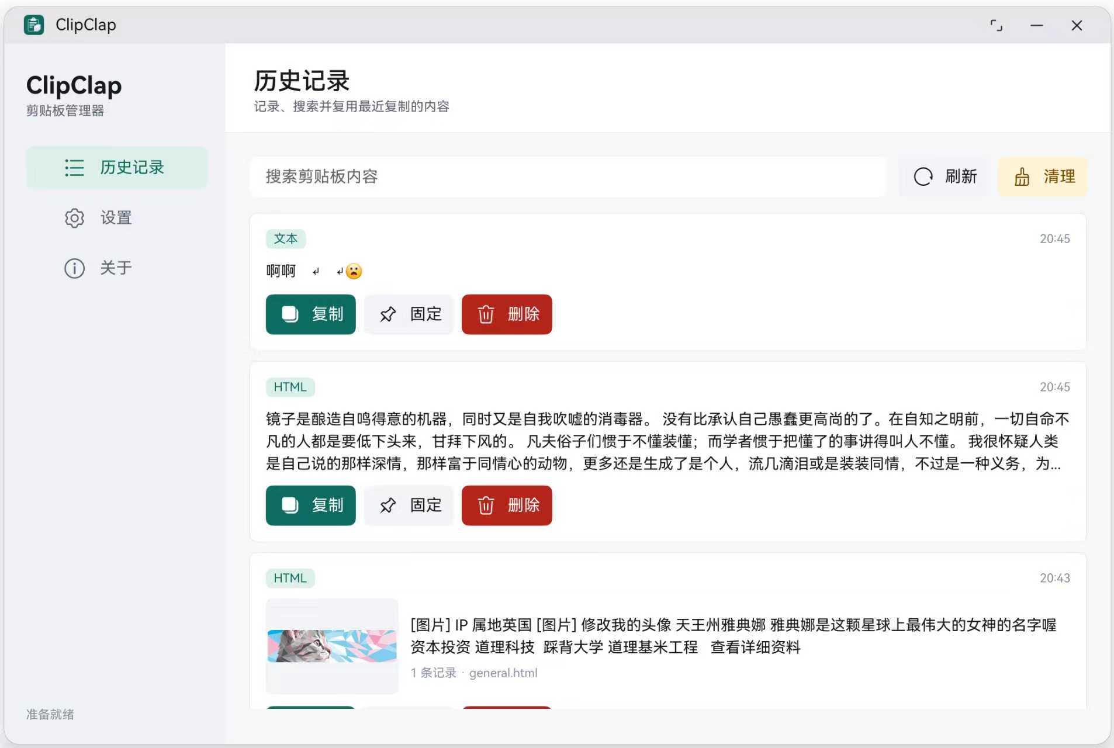Click the trash icon on the 啊啊 entry
The width and height of the screenshot is (1114, 748).
[486, 314]
